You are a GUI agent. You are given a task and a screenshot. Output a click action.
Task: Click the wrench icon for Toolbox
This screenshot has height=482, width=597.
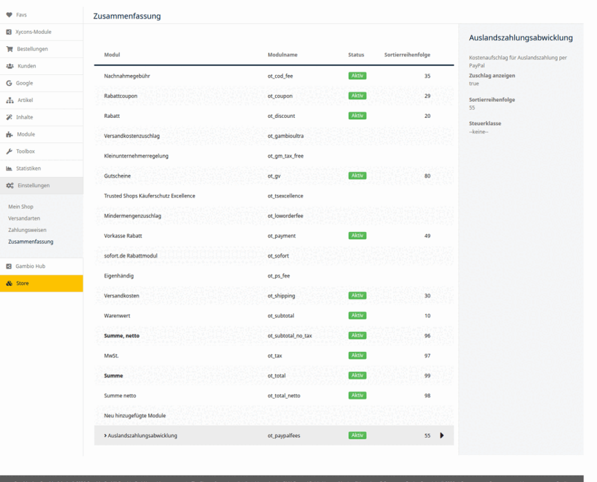coord(9,151)
